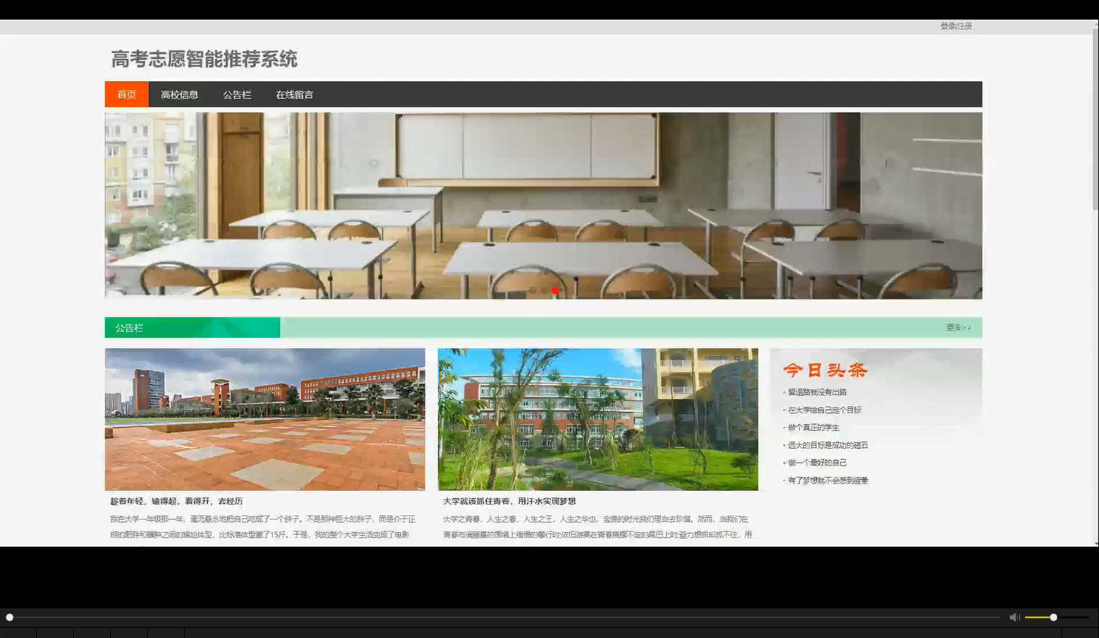Screen dimensions: 1099x638
Task: Open the 在线留言 page
Action: [294, 94]
